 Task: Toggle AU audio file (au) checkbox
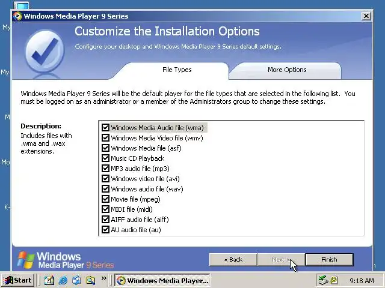point(105,230)
